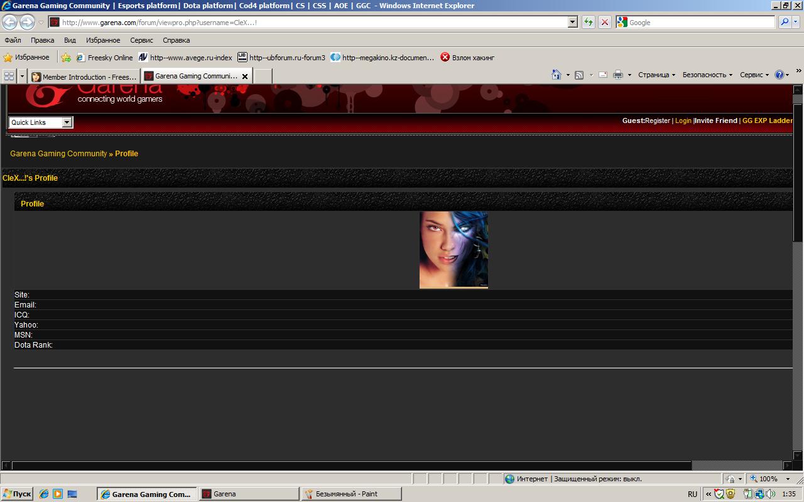
Task: Click the Print icon in command bar
Action: pos(617,75)
